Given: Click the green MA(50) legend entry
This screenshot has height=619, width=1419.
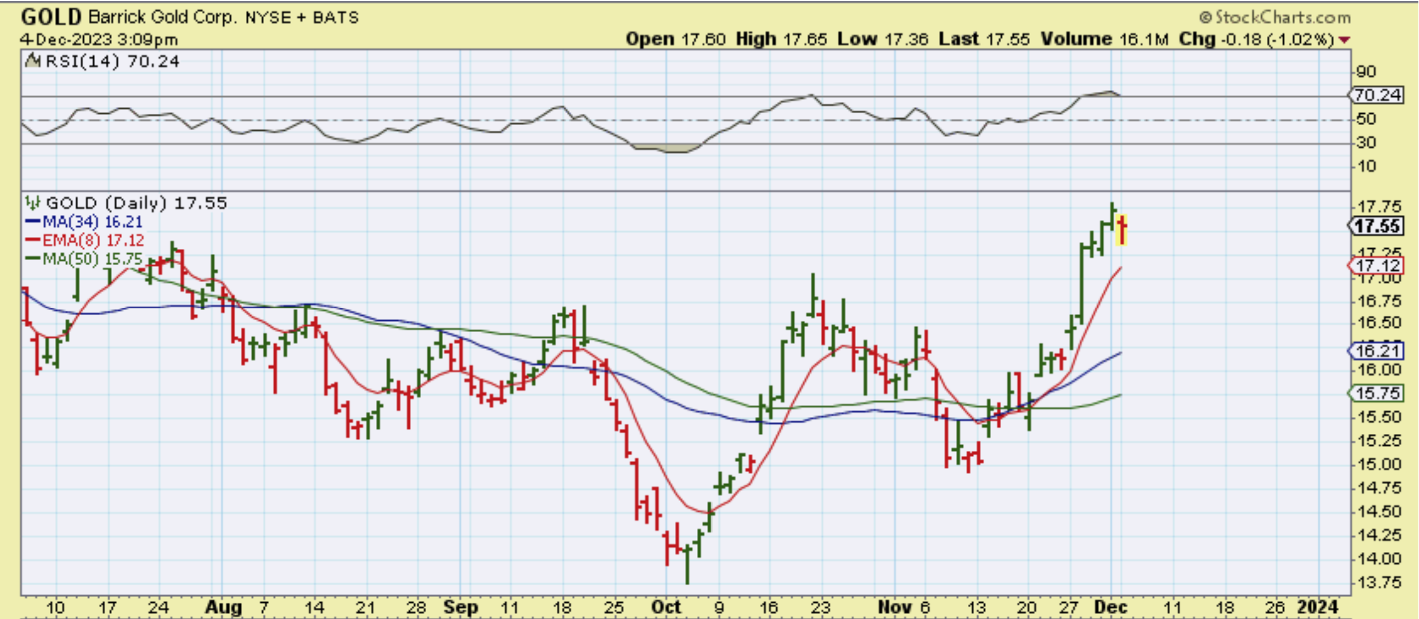Looking at the screenshot, I should click(84, 259).
